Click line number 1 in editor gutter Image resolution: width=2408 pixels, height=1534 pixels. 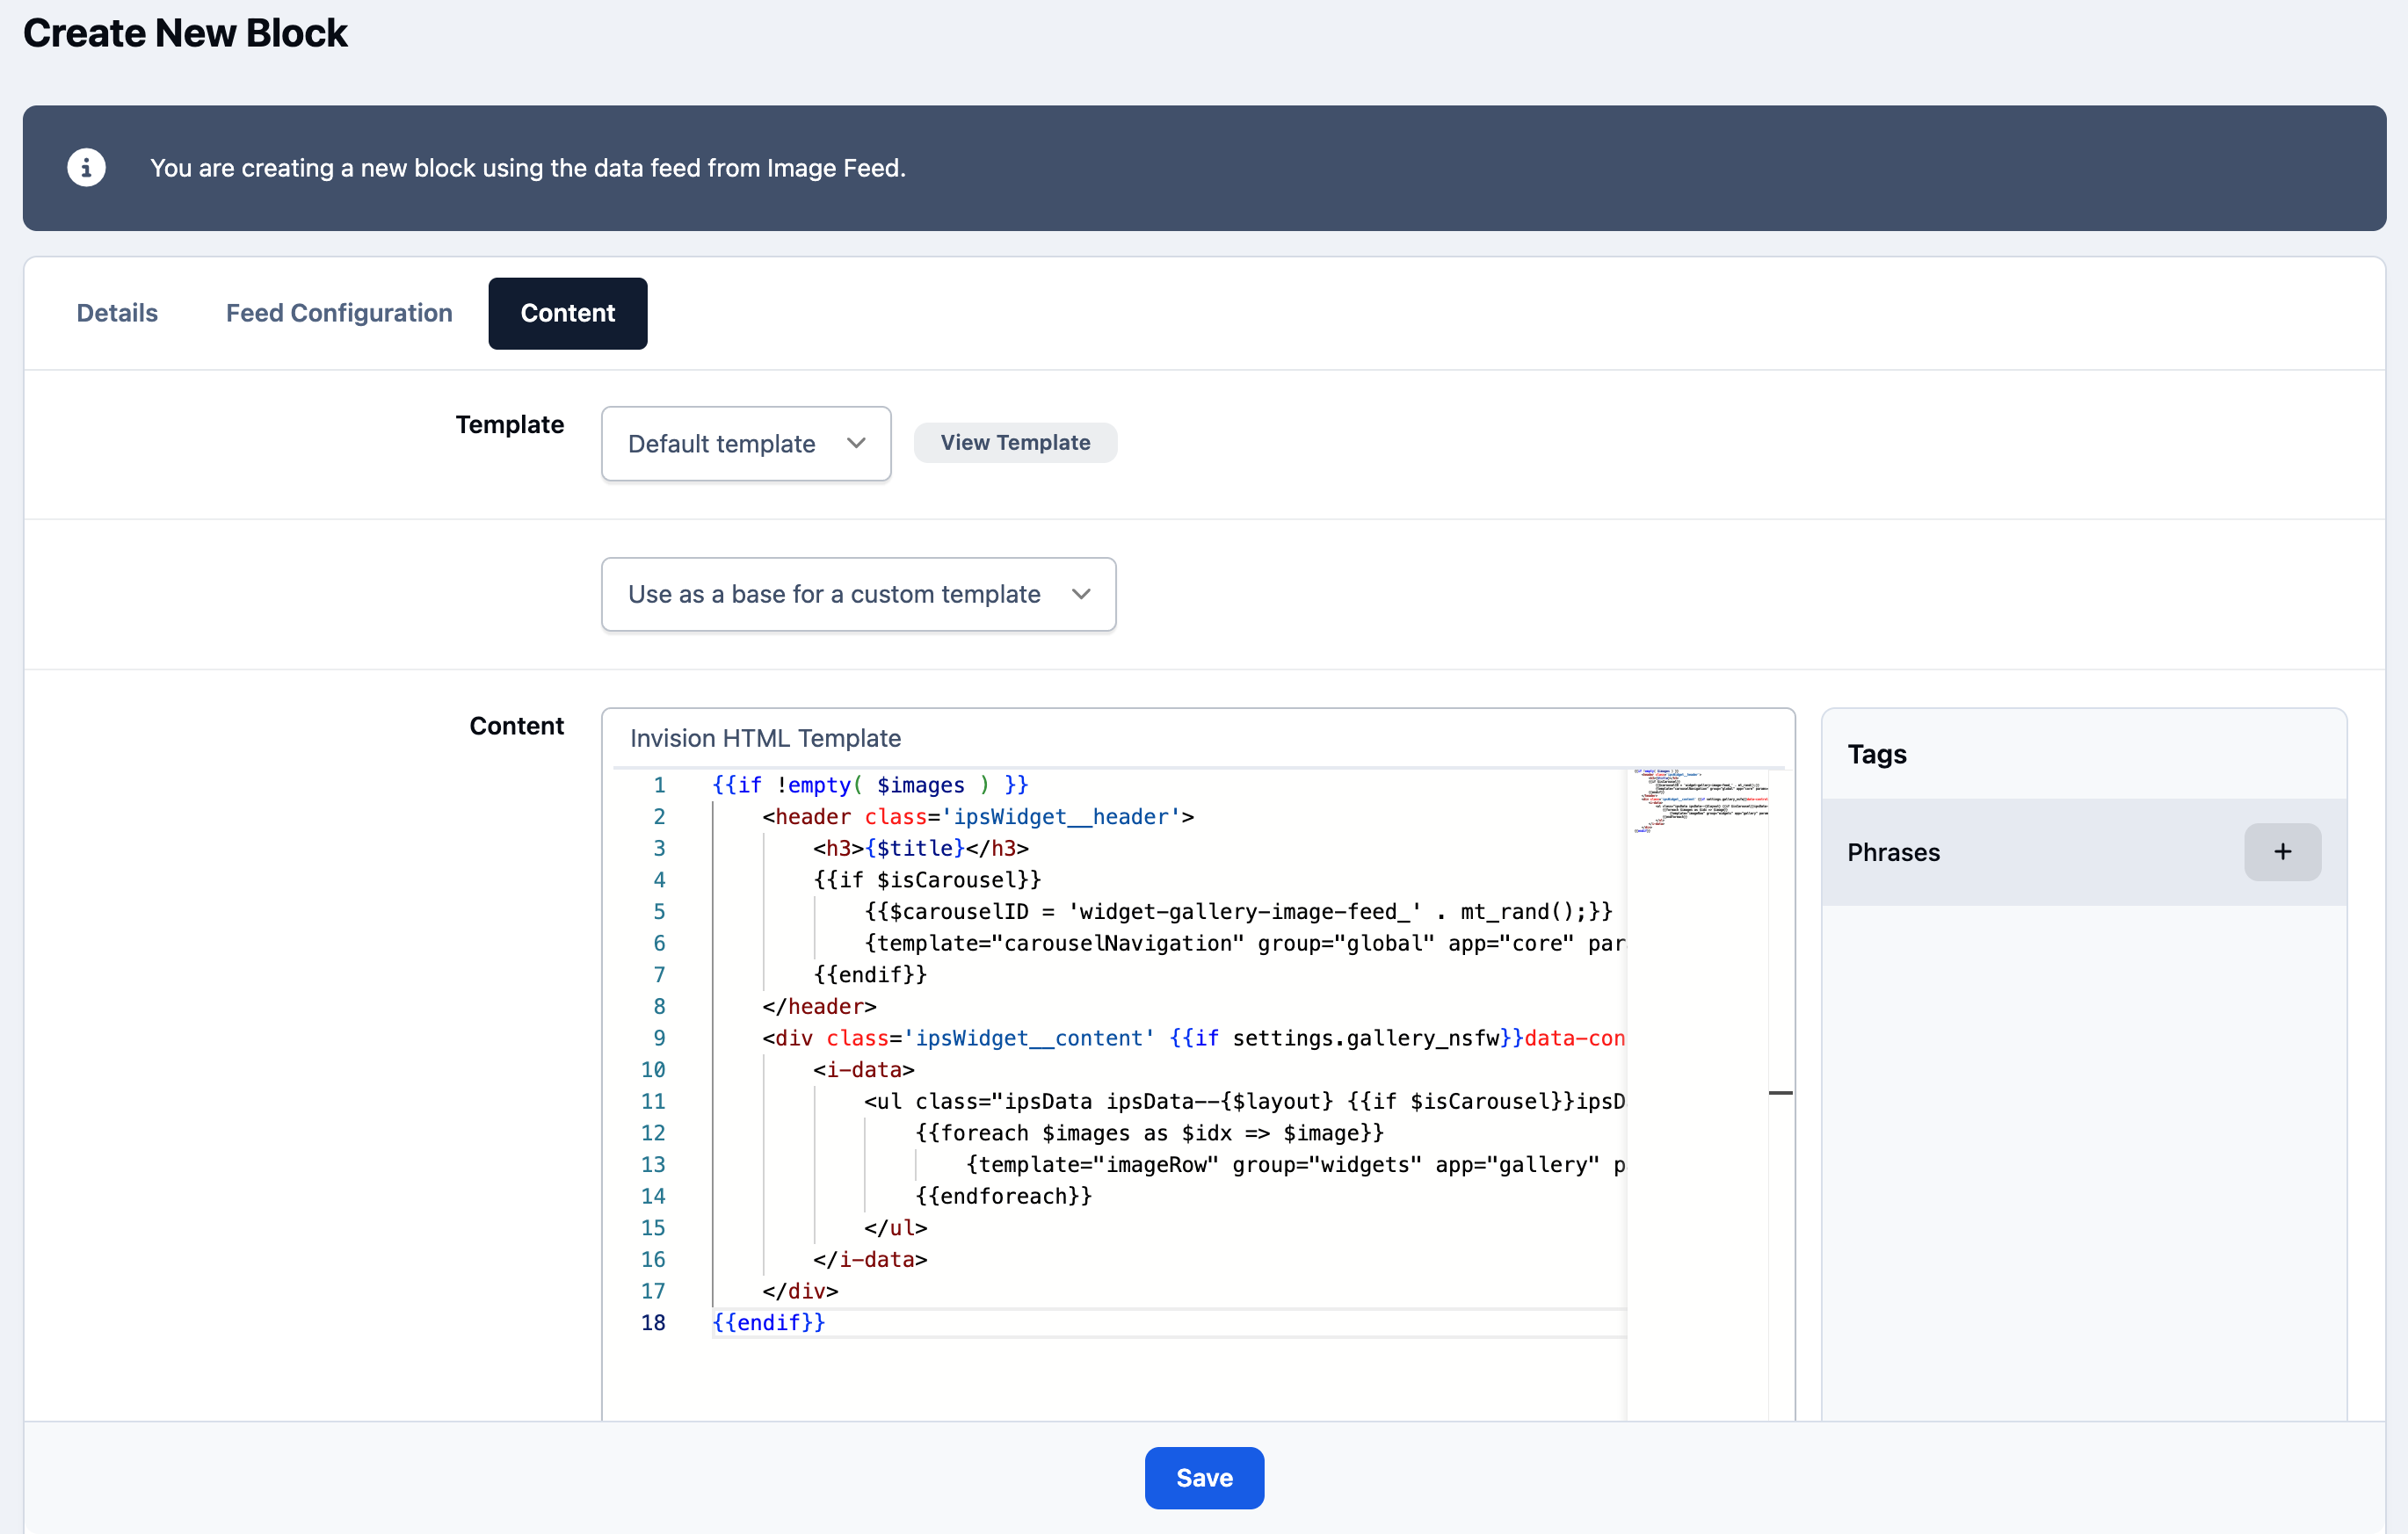pyautogui.click(x=659, y=785)
